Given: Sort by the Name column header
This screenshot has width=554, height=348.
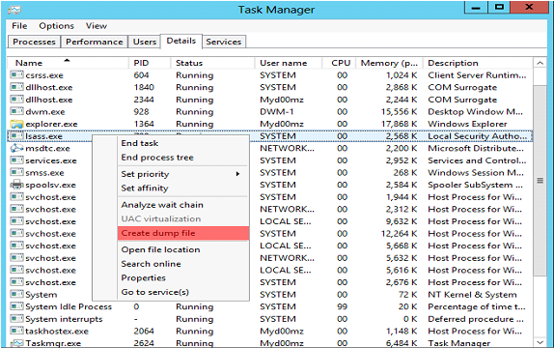Looking at the screenshot, I should pyautogui.click(x=68, y=63).
